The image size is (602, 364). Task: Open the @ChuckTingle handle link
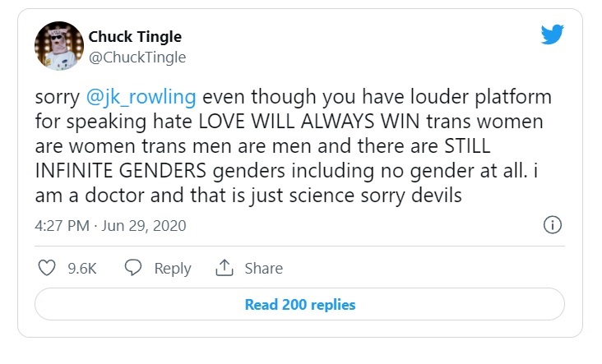(137, 57)
